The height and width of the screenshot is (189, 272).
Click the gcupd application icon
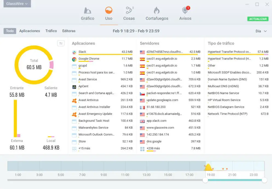coord(74,66)
